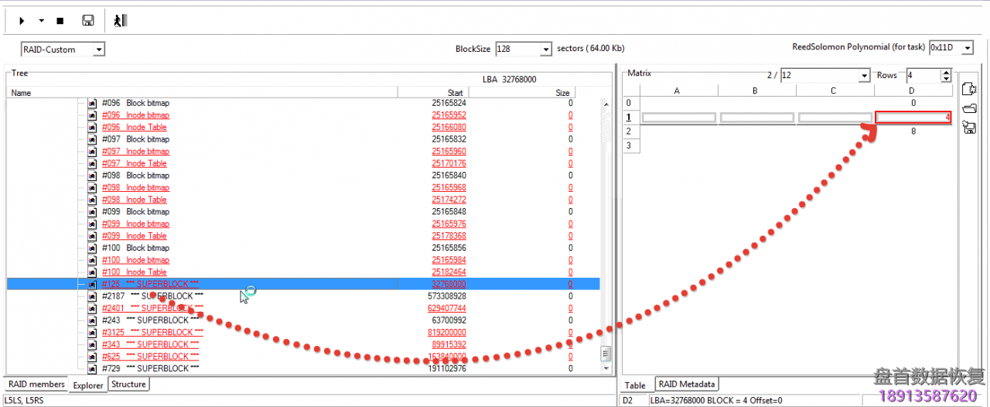Click the icon of #098 Inode Table row
This screenshot has height=407, width=990.
(x=92, y=200)
